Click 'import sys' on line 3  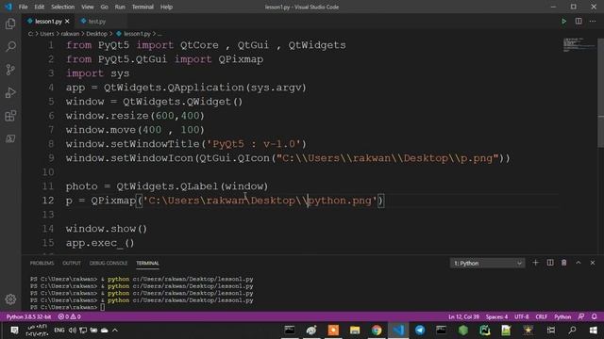pos(97,73)
